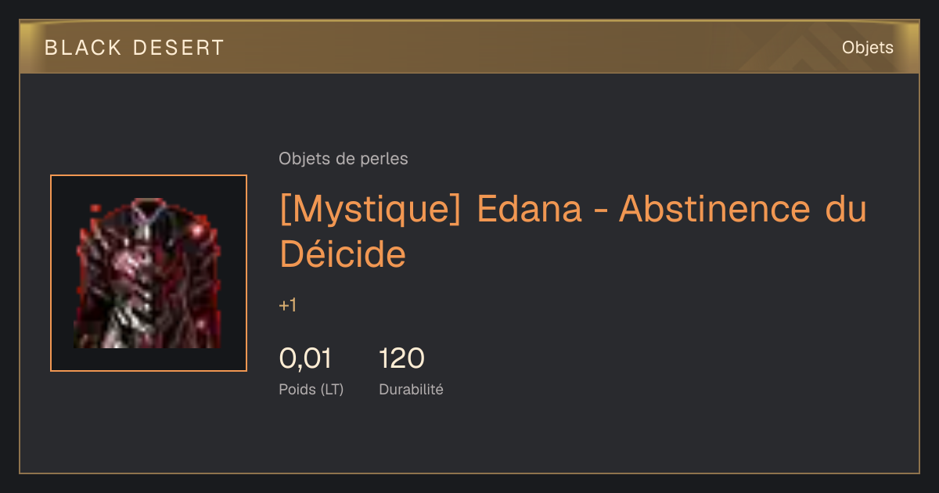The width and height of the screenshot is (939, 493).
Task: Click the Objets de perles category label
Action: coord(344,159)
